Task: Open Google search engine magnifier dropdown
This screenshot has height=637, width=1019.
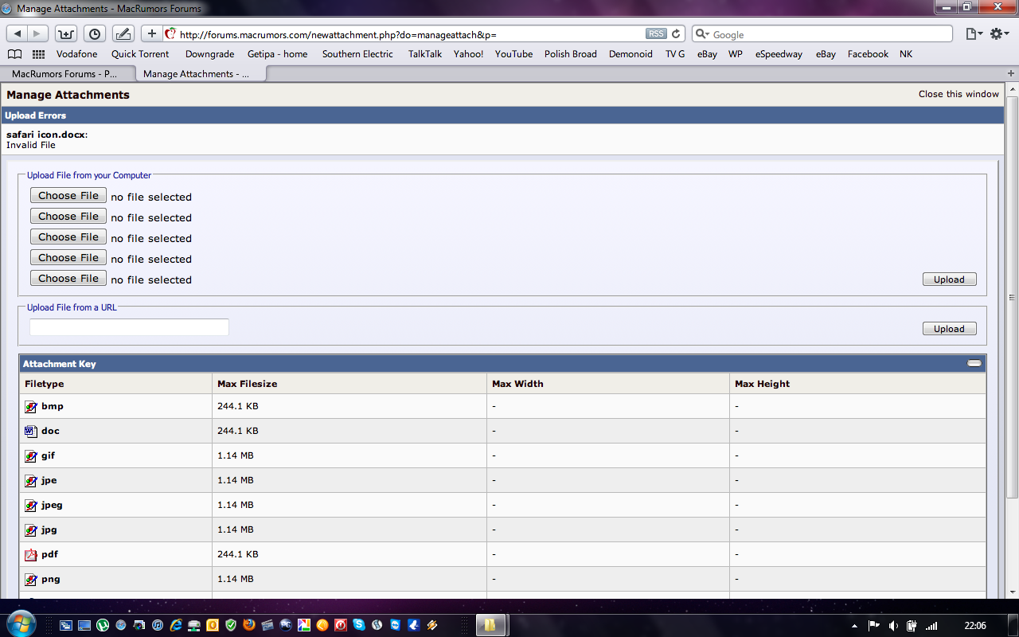Action: (702, 34)
